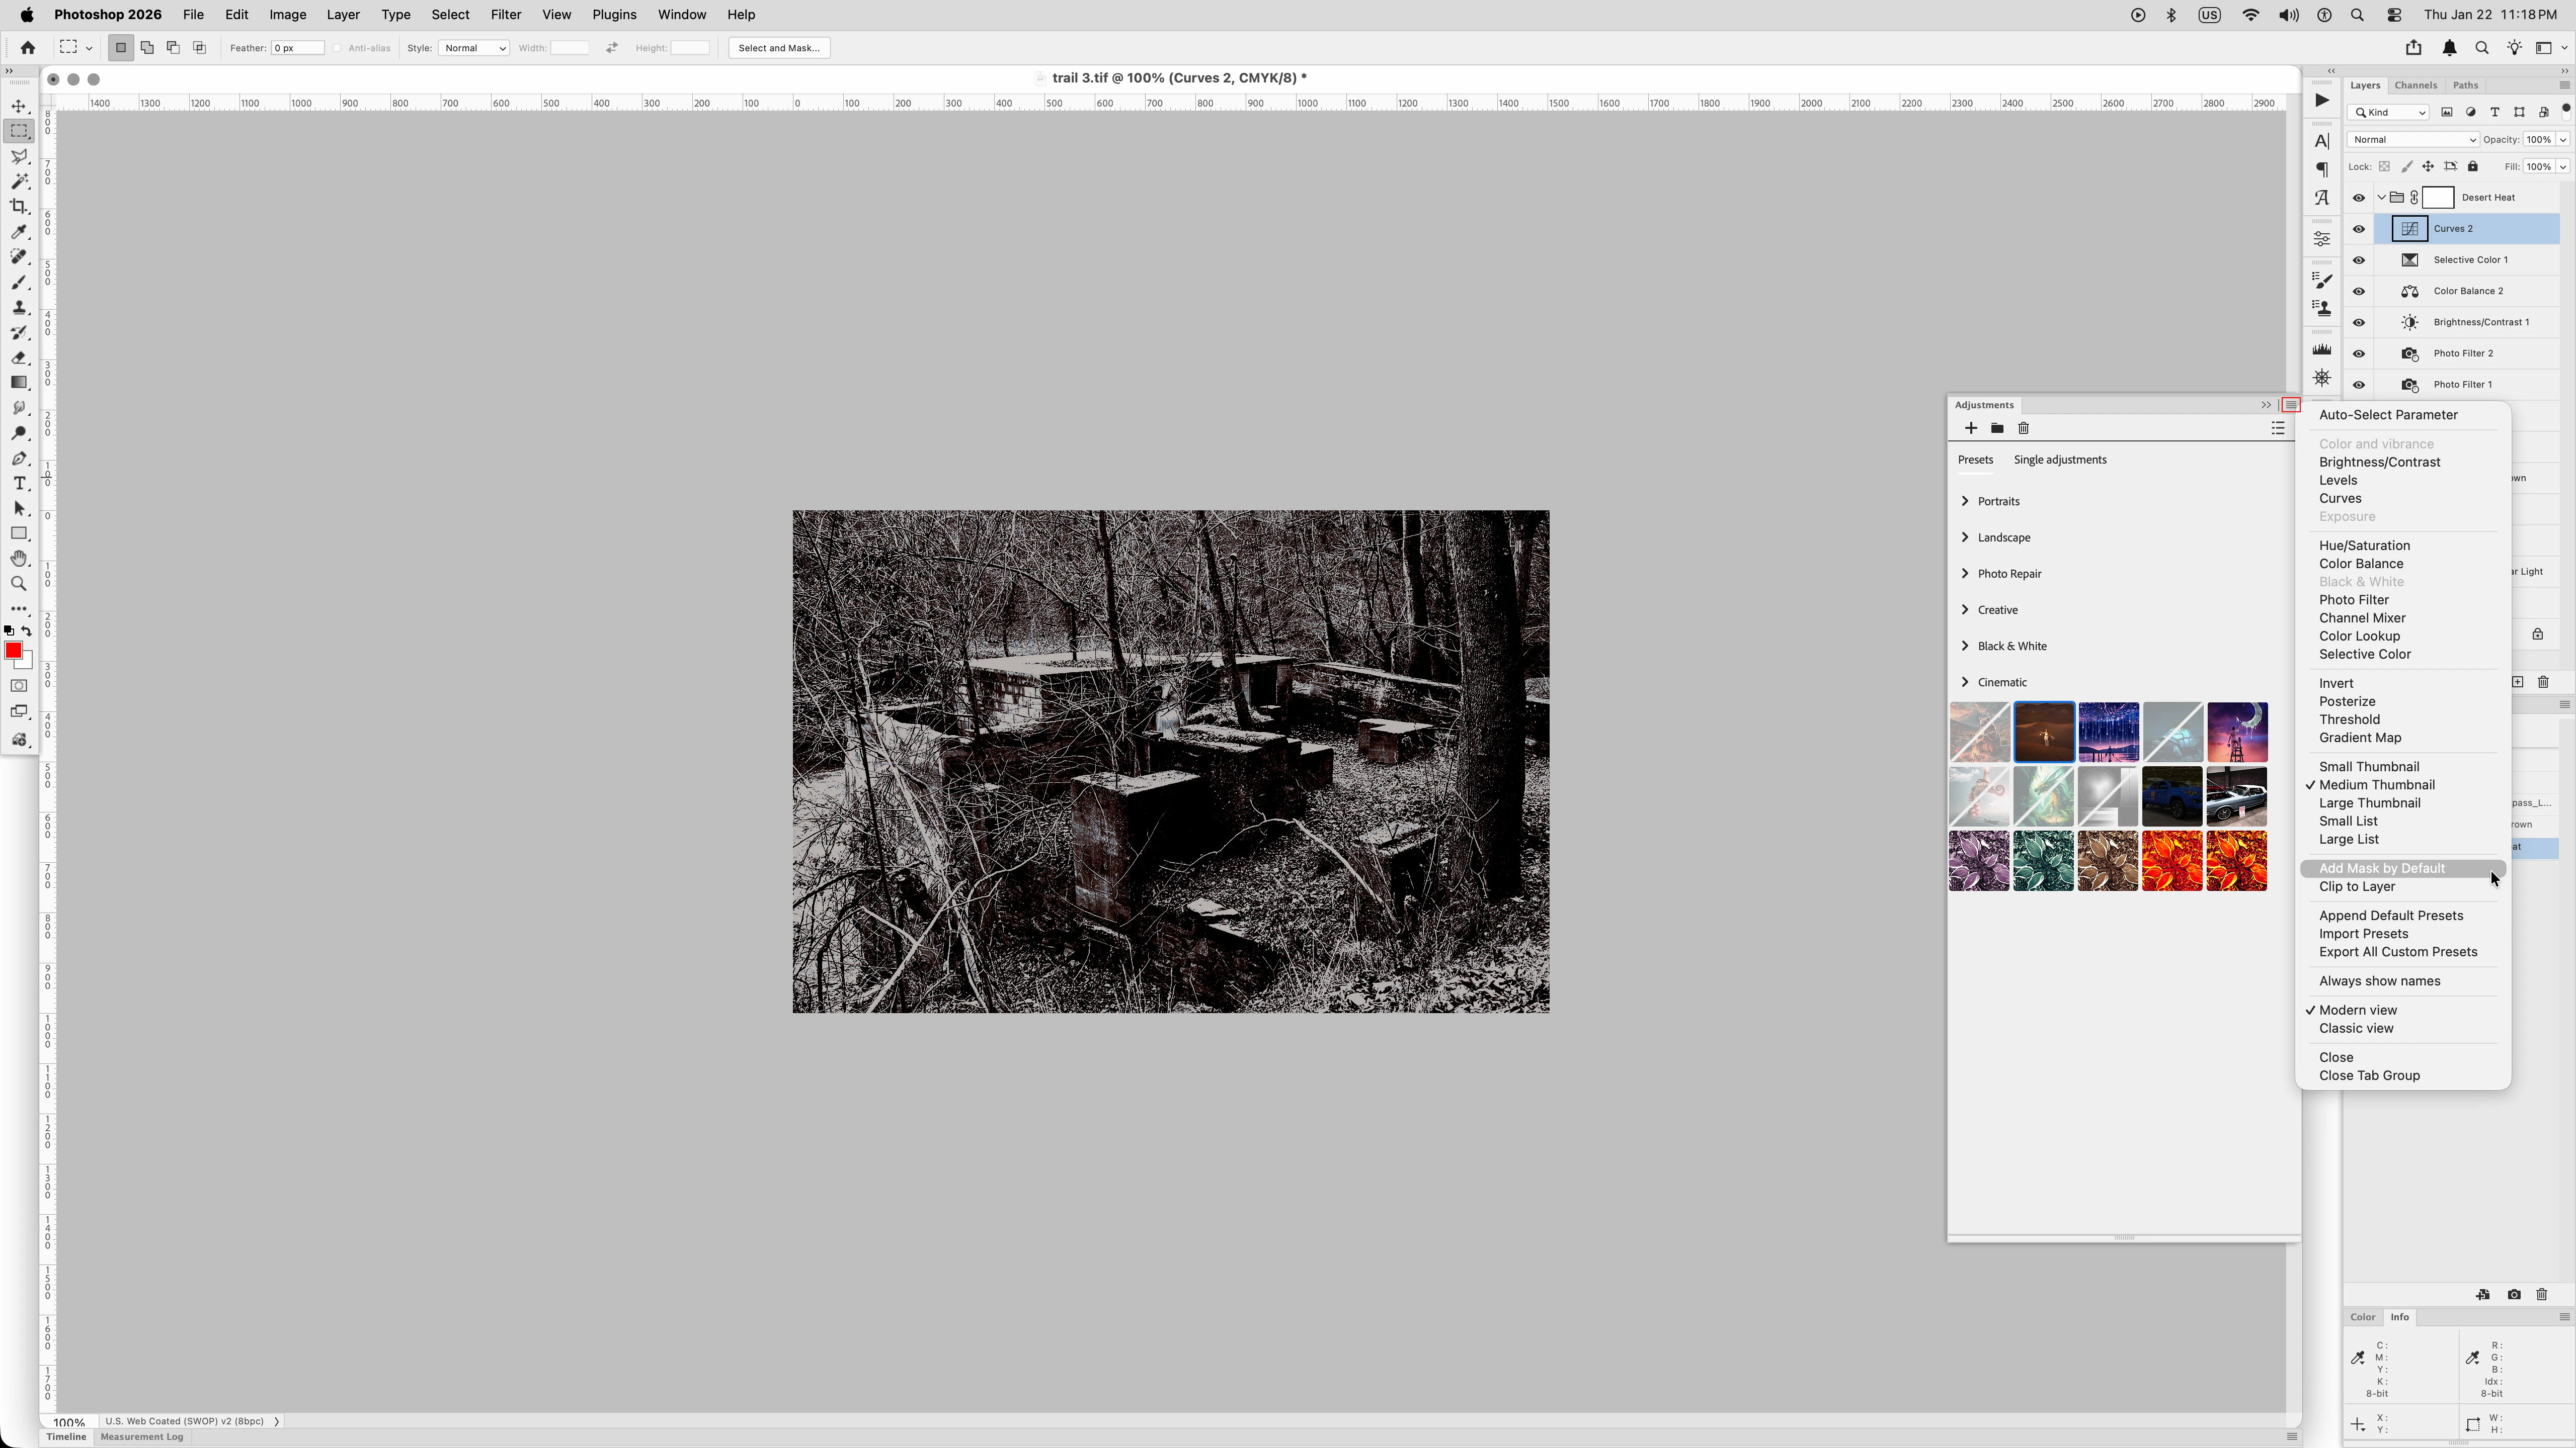The image size is (2576, 1448).
Task: Hide the Brightness/Contrast 1 layer
Action: [x=2359, y=322]
